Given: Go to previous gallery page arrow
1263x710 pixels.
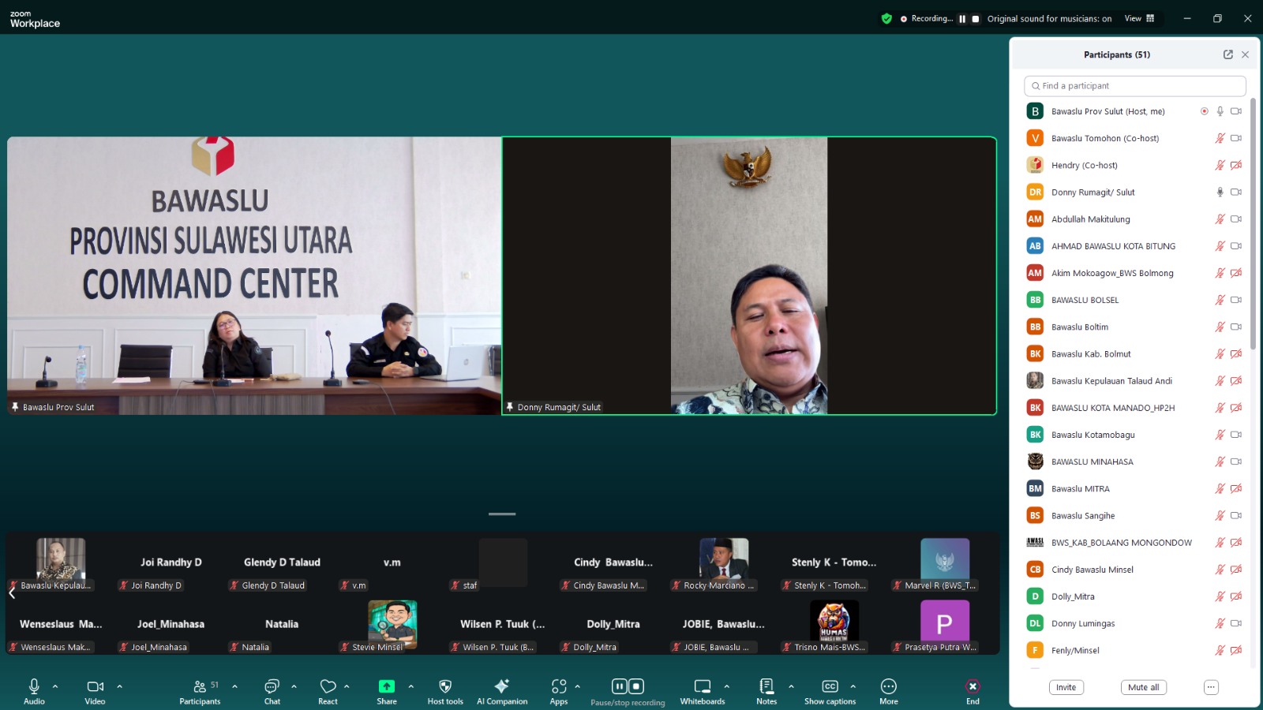Looking at the screenshot, I should click(x=12, y=592).
